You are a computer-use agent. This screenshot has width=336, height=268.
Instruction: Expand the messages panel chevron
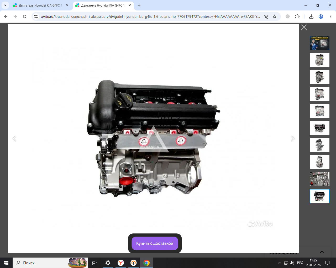322,252
